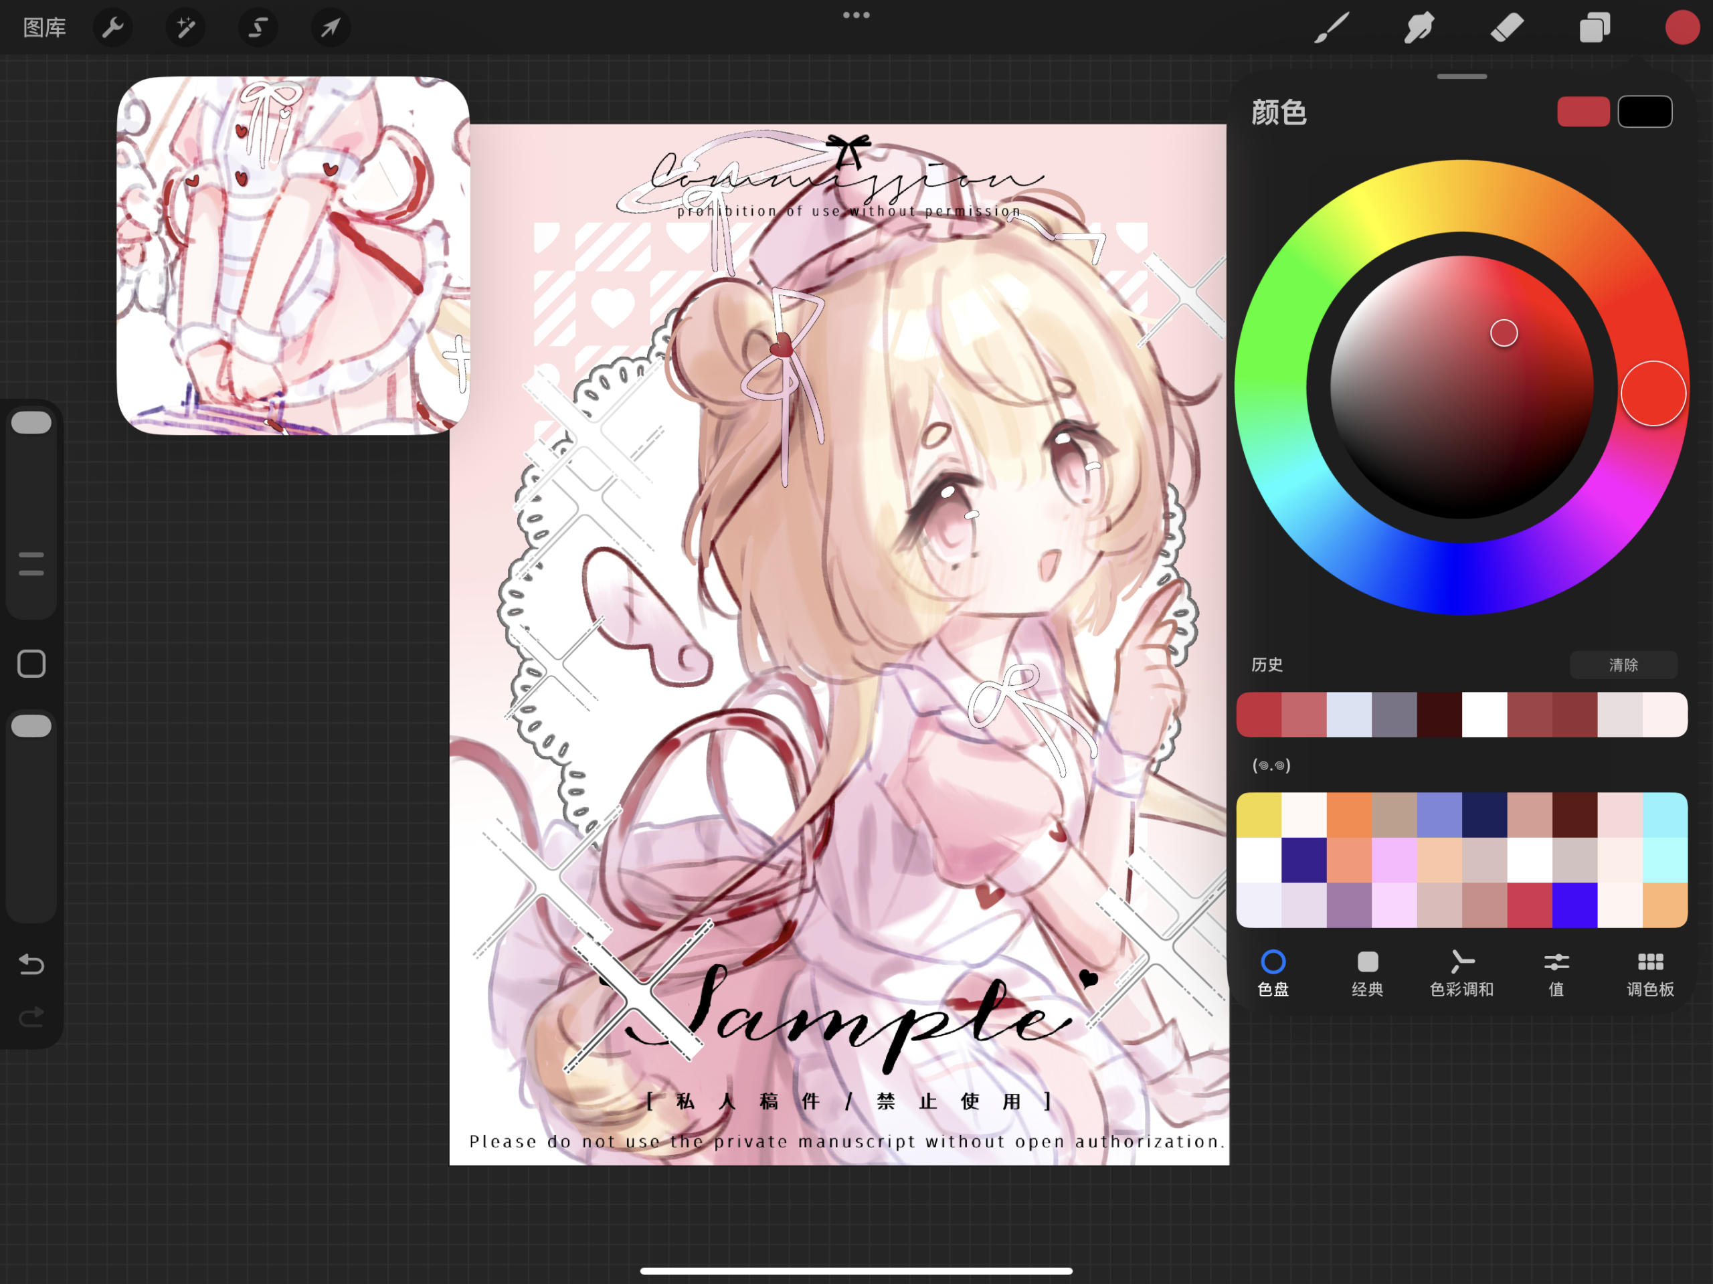Open the Layers panel
Screen dimensions: 1713x1284
[1595, 28]
